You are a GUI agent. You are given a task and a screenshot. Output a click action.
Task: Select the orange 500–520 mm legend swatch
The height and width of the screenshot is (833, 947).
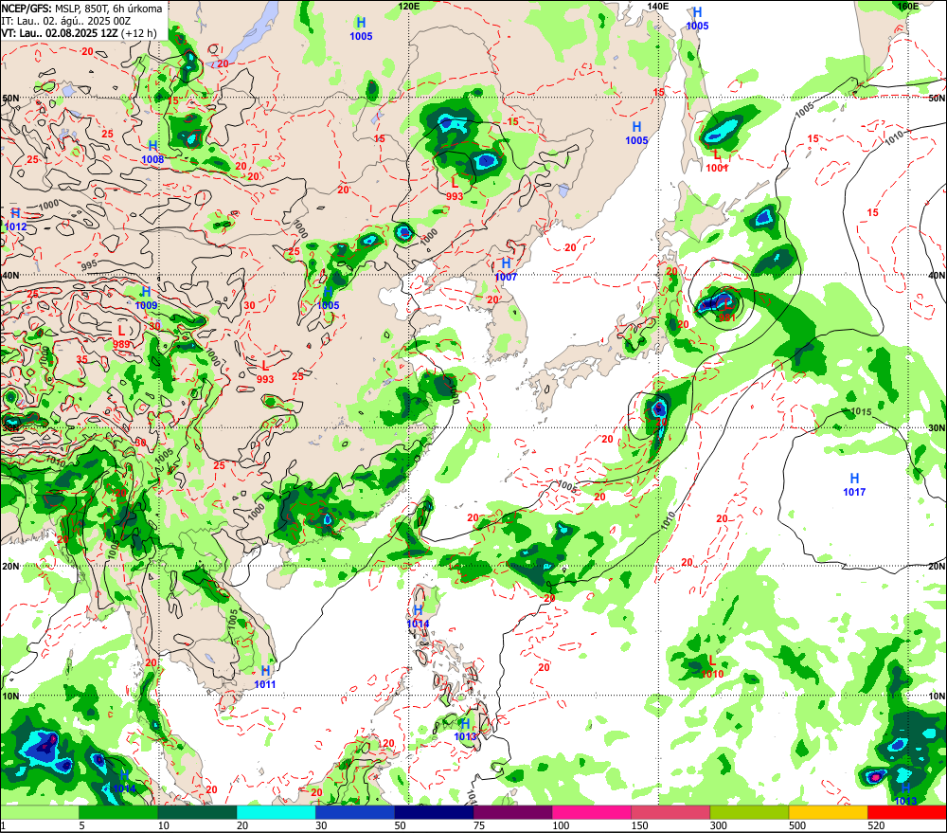coord(828,812)
